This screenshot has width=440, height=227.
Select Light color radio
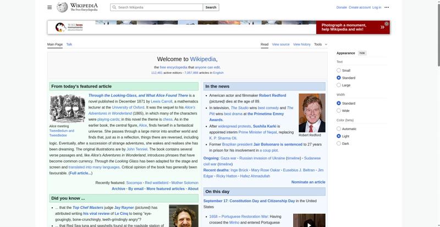click(x=339, y=136)
